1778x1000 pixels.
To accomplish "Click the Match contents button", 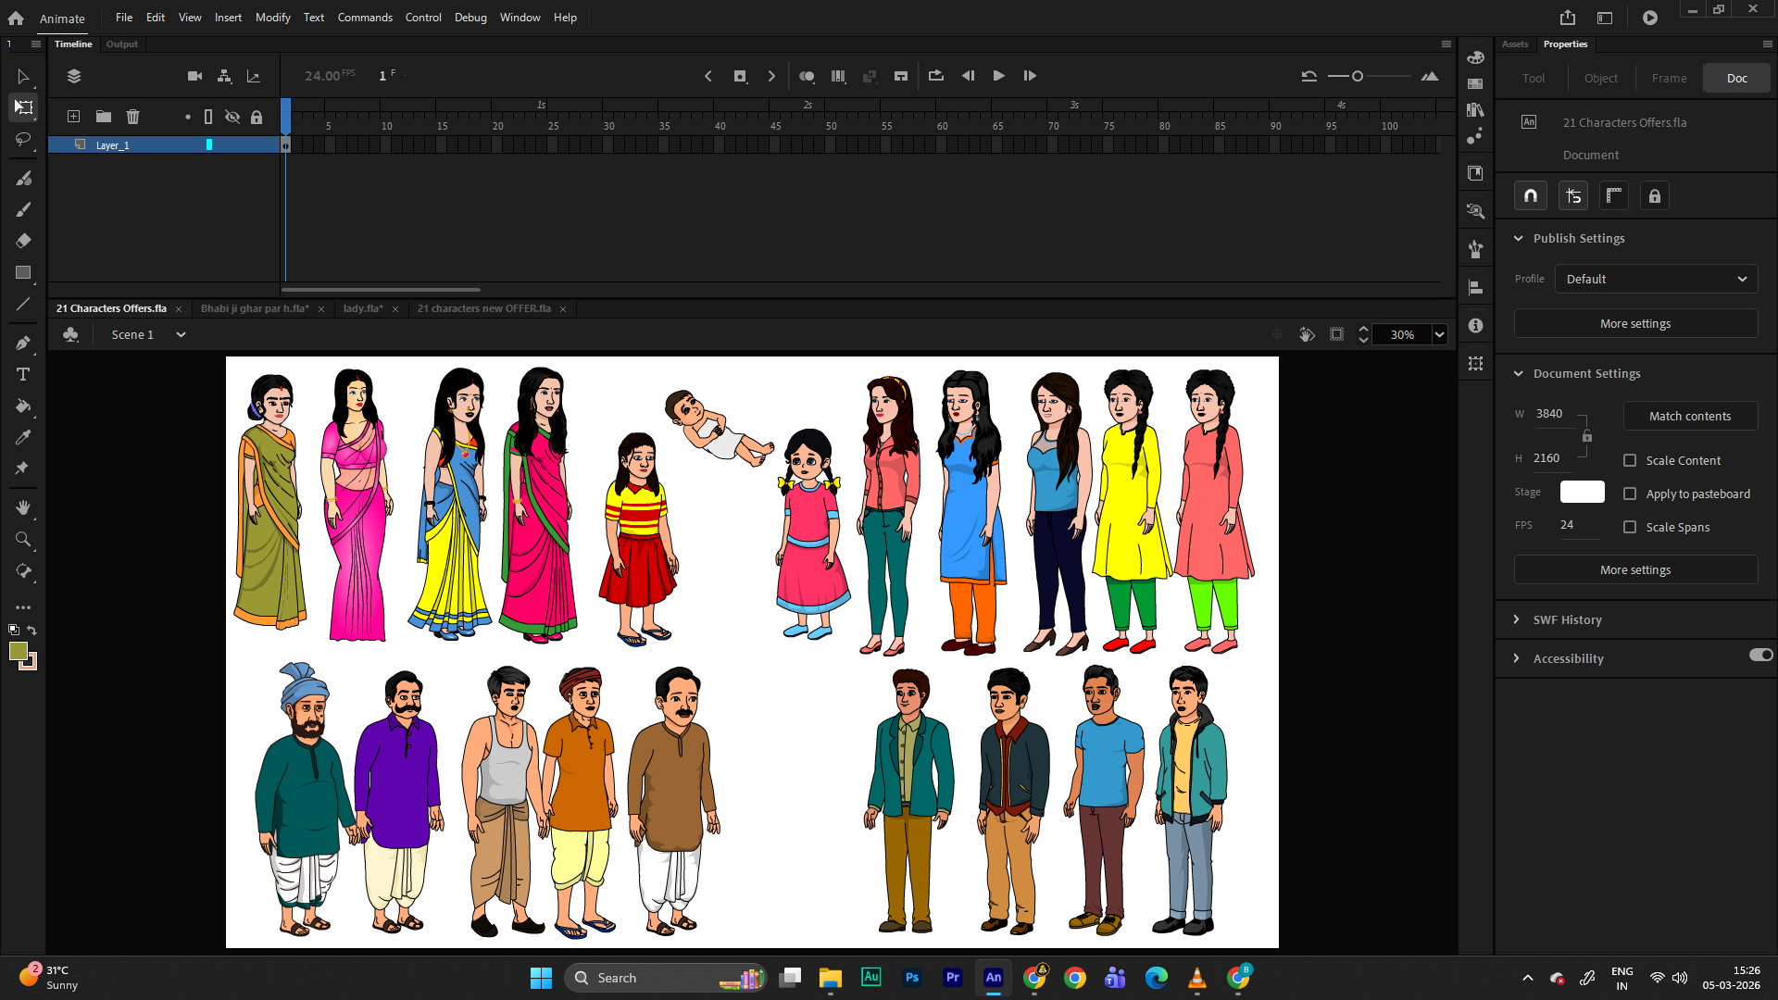I will pos(1689,416).
